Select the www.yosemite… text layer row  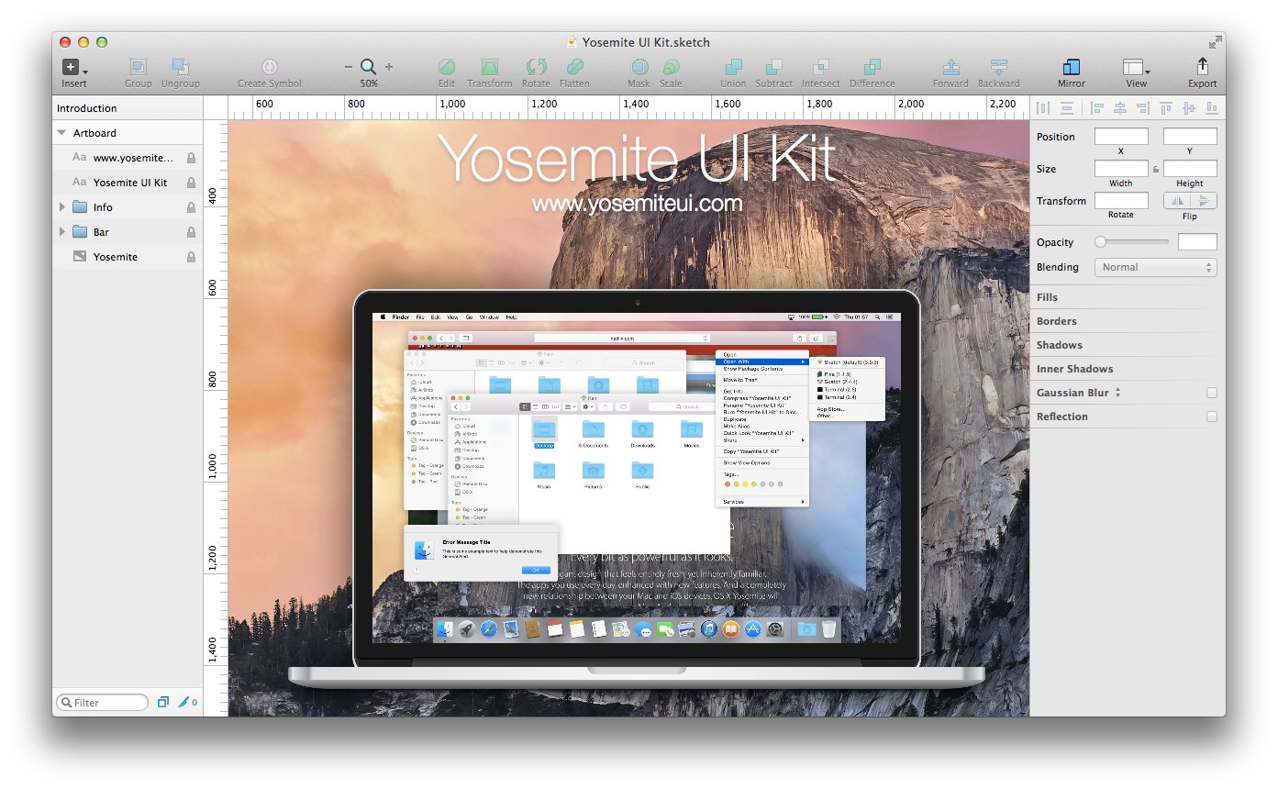point(128,158)
